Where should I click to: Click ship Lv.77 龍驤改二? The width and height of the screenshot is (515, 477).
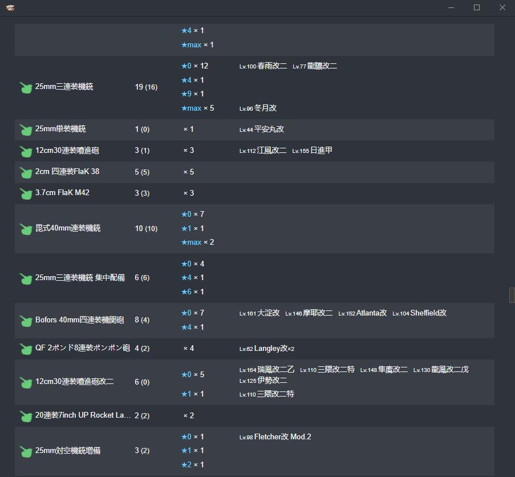coord(315,66)
